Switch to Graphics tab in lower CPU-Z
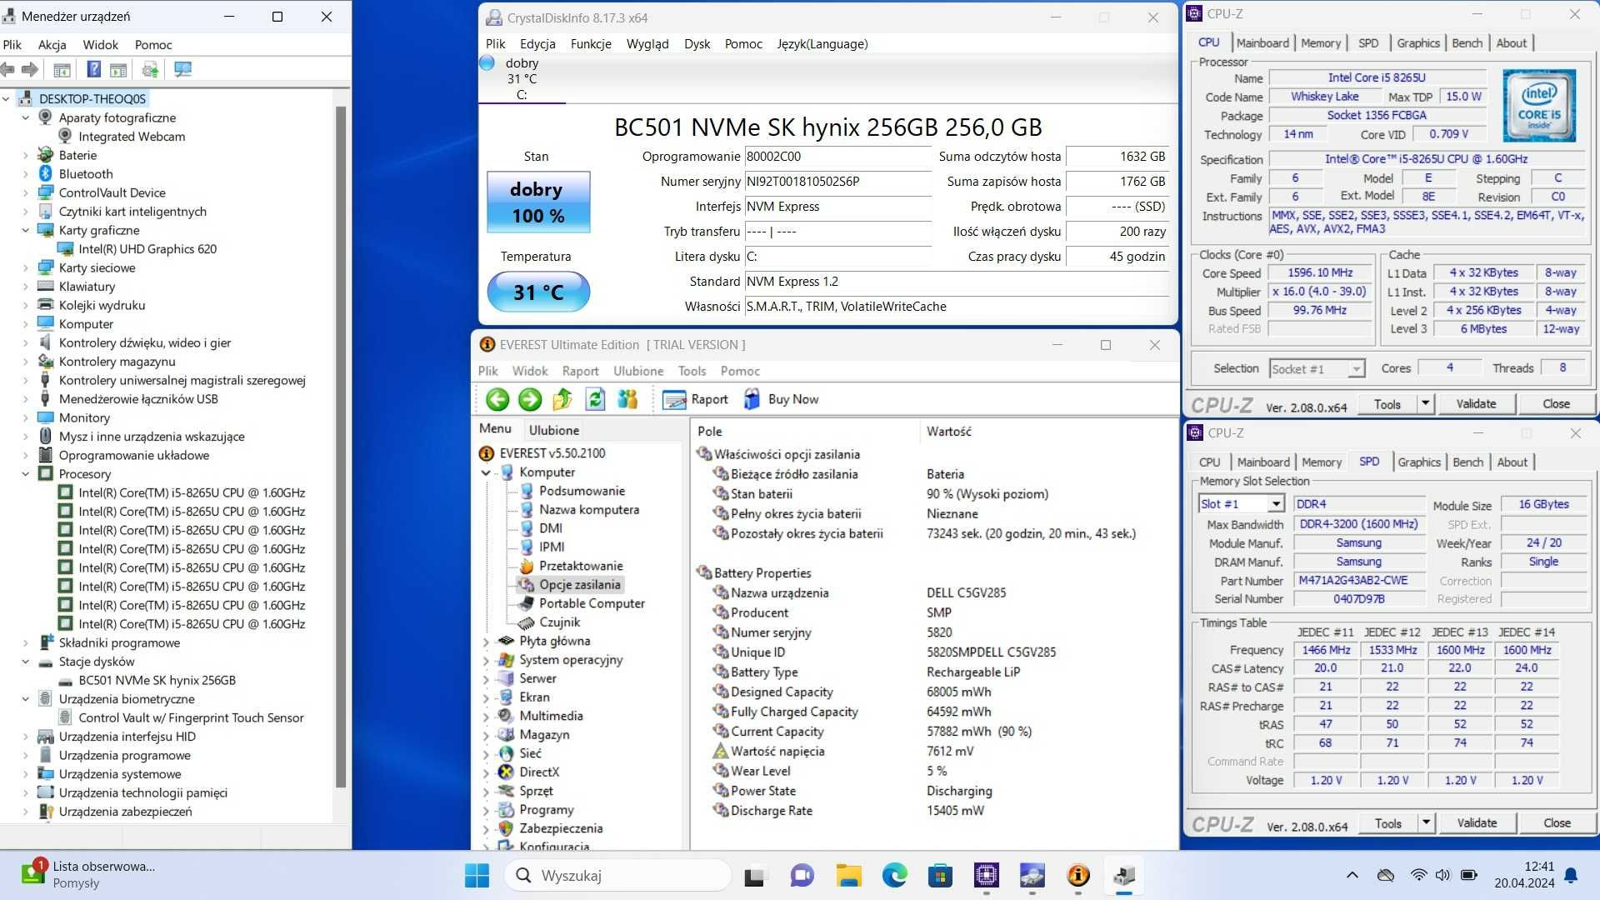The image size is (1600, 900). coord(1419,462)
